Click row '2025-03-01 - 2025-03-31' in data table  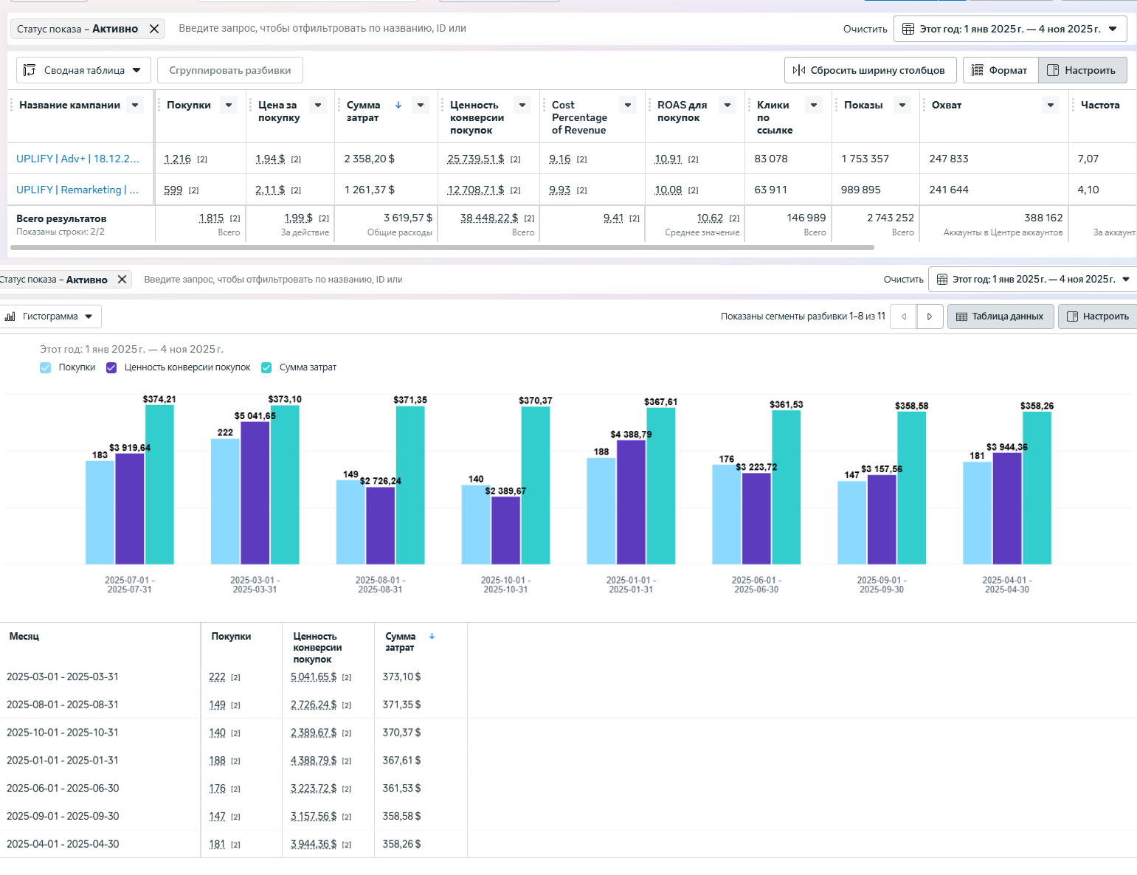(x=233, y=677)
